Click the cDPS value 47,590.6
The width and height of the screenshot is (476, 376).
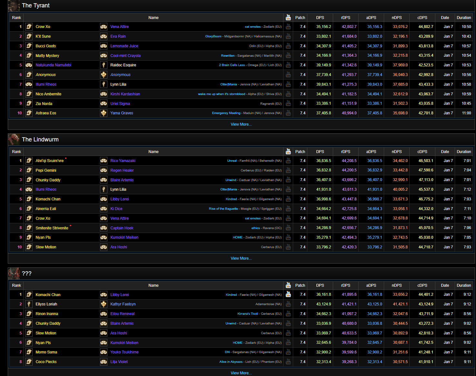(426, 170)
